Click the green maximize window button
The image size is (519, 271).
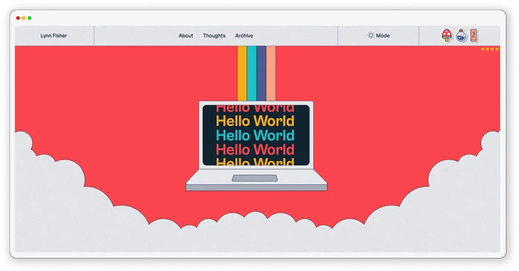[x=30, y=18]
